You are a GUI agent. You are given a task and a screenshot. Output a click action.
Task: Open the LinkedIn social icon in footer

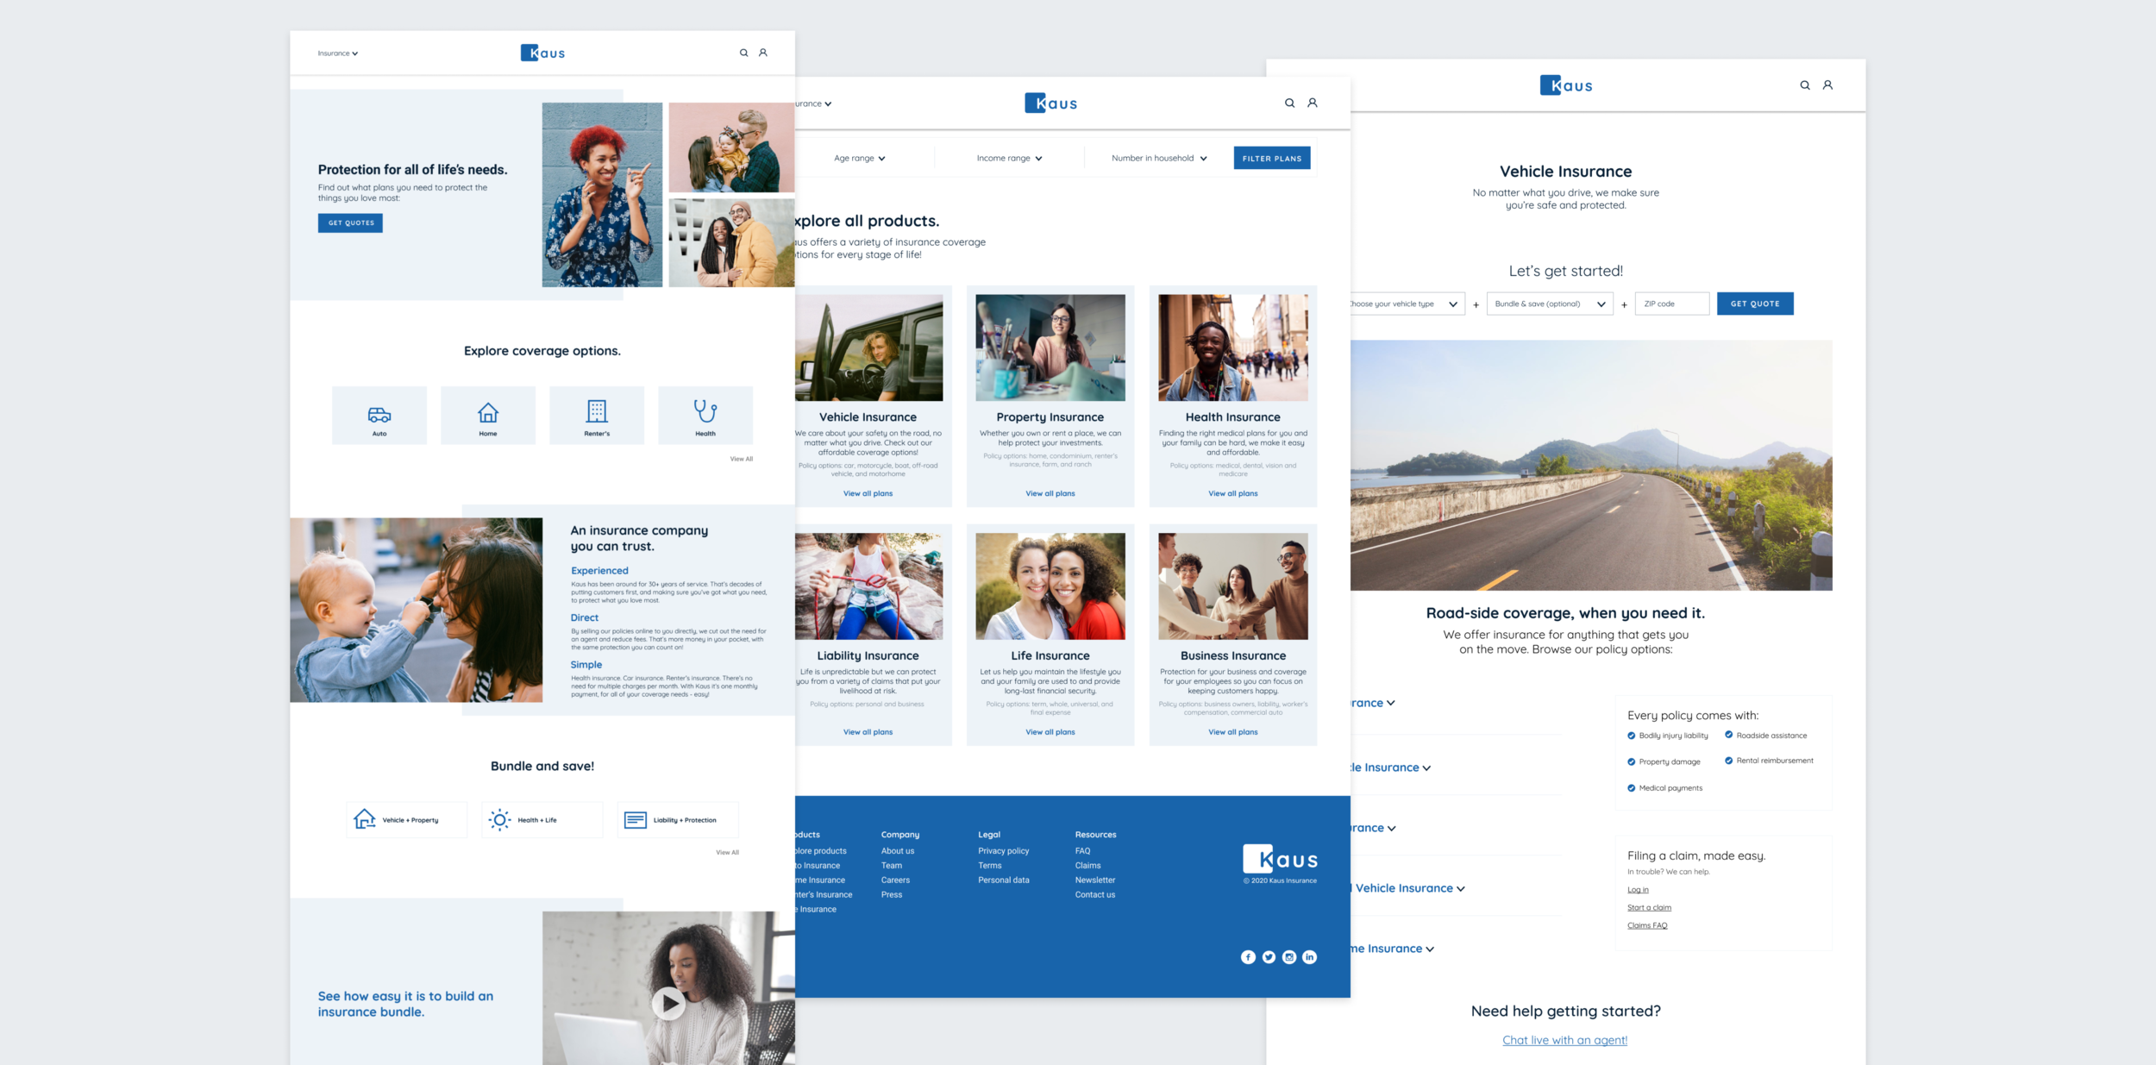click(1309, 957)
